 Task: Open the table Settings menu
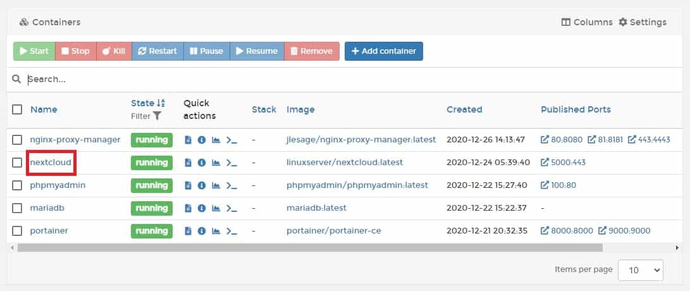point(643,22)
